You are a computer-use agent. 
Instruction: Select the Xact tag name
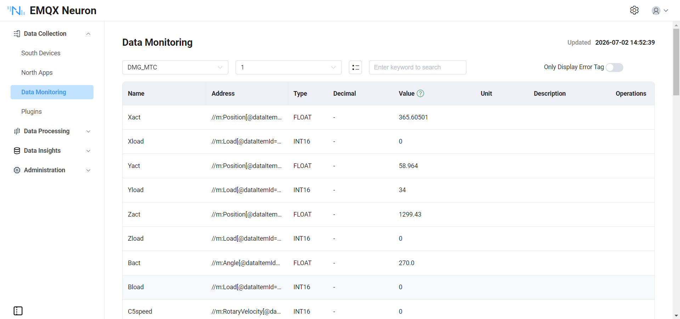134,117
